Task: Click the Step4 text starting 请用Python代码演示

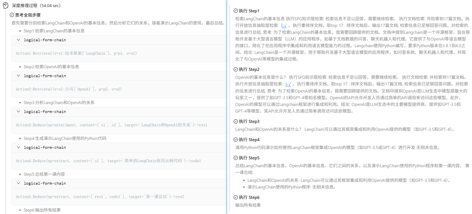Action: coord(338,148)
